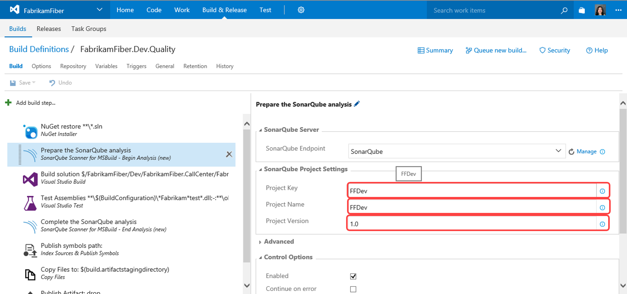Open the Home menu
This screenshot has width=627, height=294.
pyautogui.click(x=125, y=10)
